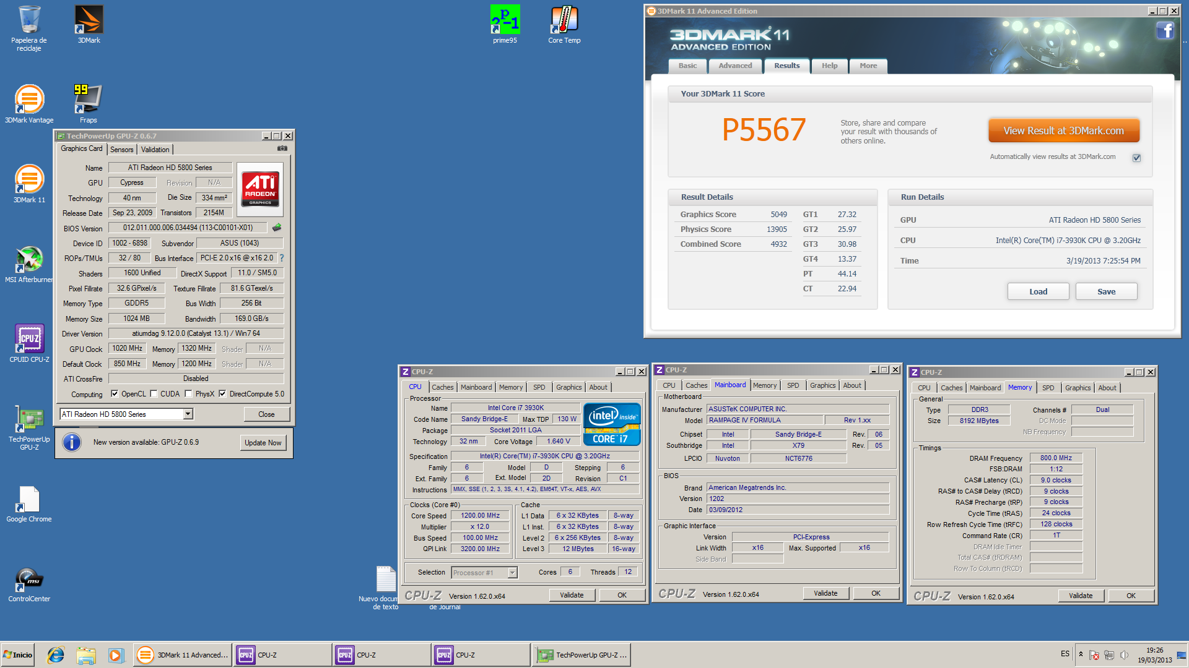The width and height of the screenshot is (1189, 668).
Task: Open the More tab in 3DMark 11
Action: pyautogui.click(x=868, y=66)
